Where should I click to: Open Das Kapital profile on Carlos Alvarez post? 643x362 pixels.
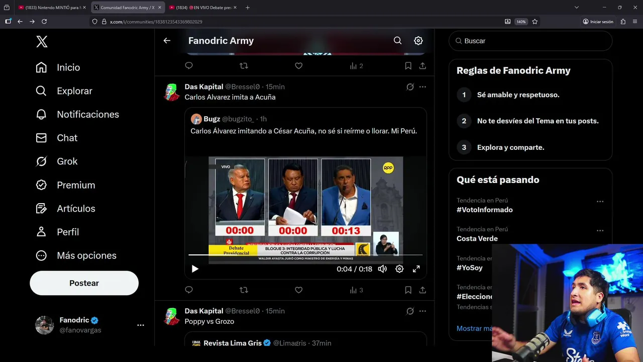tap(204, 86)
